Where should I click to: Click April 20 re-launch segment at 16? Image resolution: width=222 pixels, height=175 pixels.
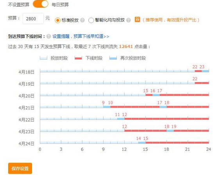coord(156,95)
